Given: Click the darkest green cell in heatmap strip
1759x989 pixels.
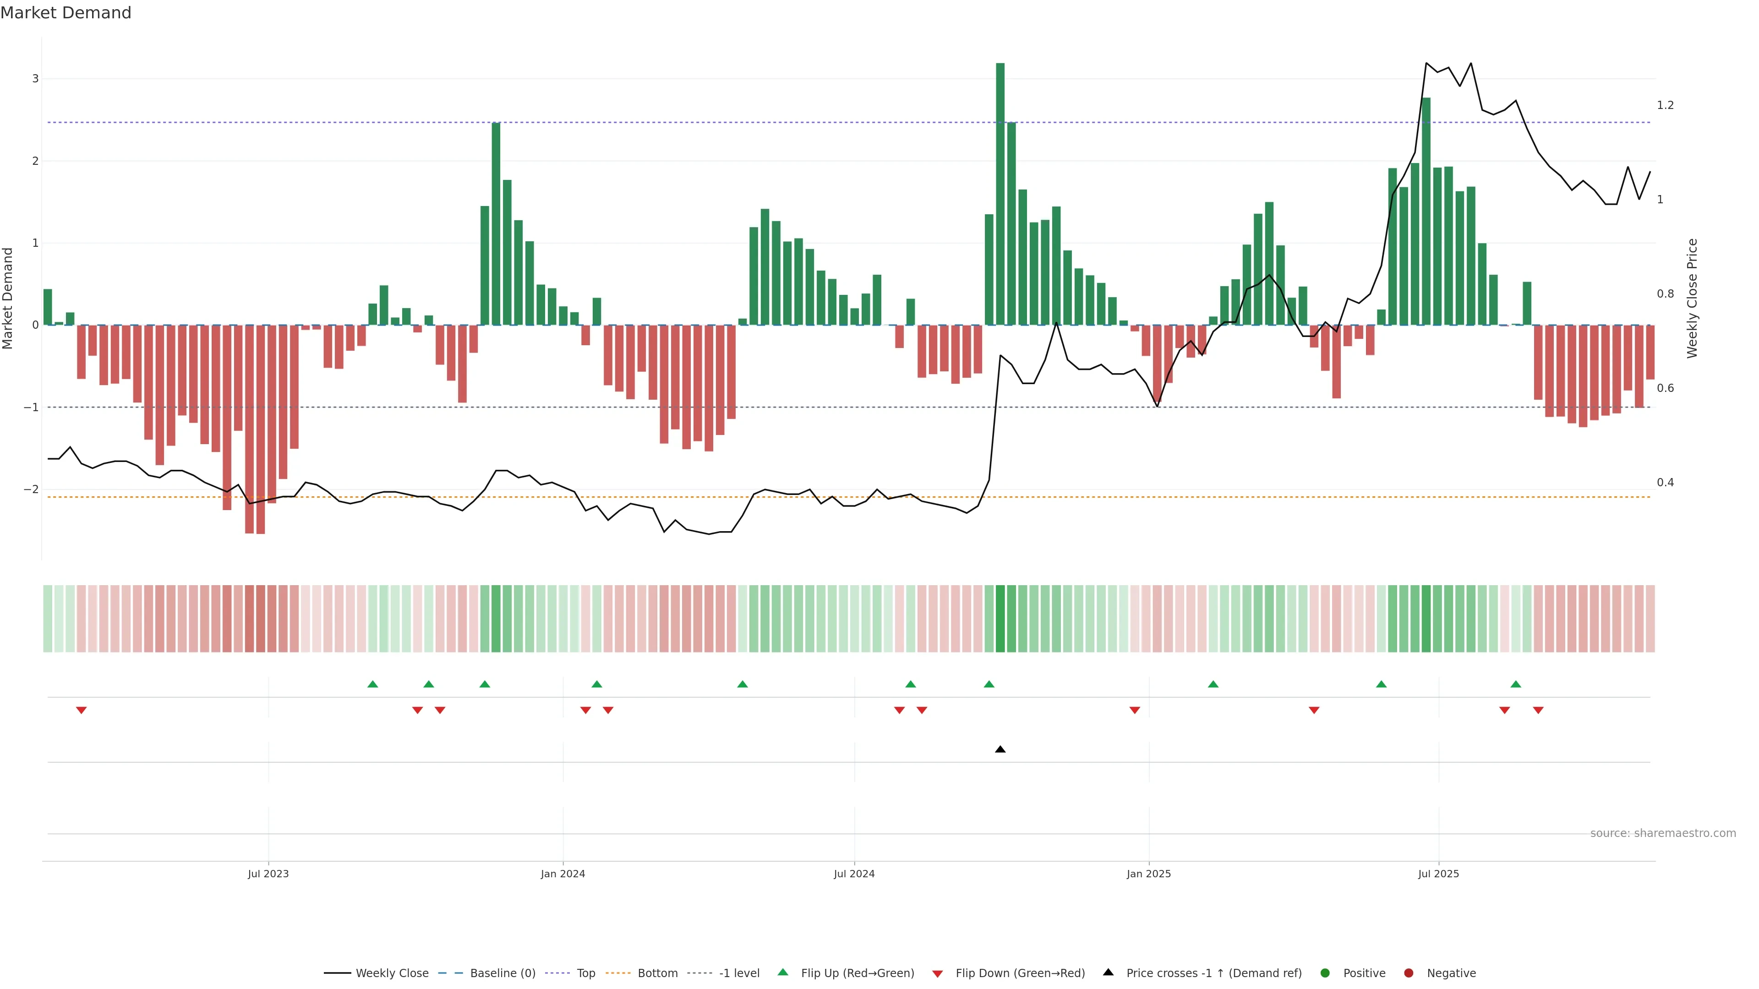Looking at the screenshot, I should tap(1000, 619).
